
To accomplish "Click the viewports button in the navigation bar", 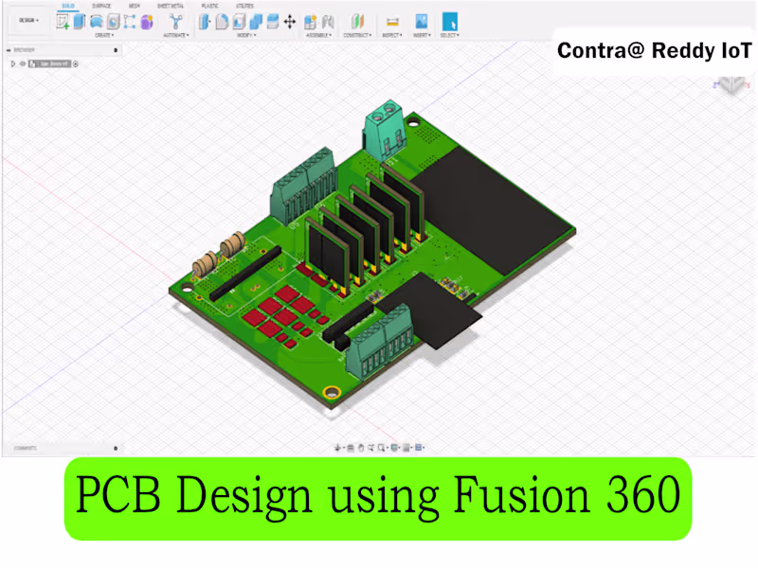I will tap(419, 447).
